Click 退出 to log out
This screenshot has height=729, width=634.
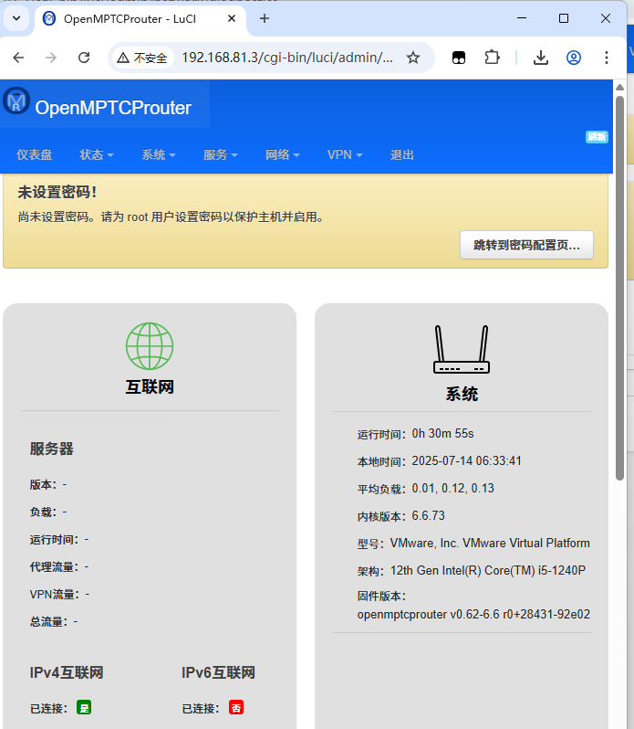(402, 154)
